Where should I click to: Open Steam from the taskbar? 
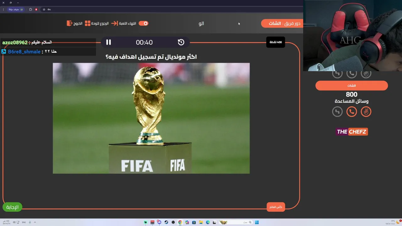point(166,222)
